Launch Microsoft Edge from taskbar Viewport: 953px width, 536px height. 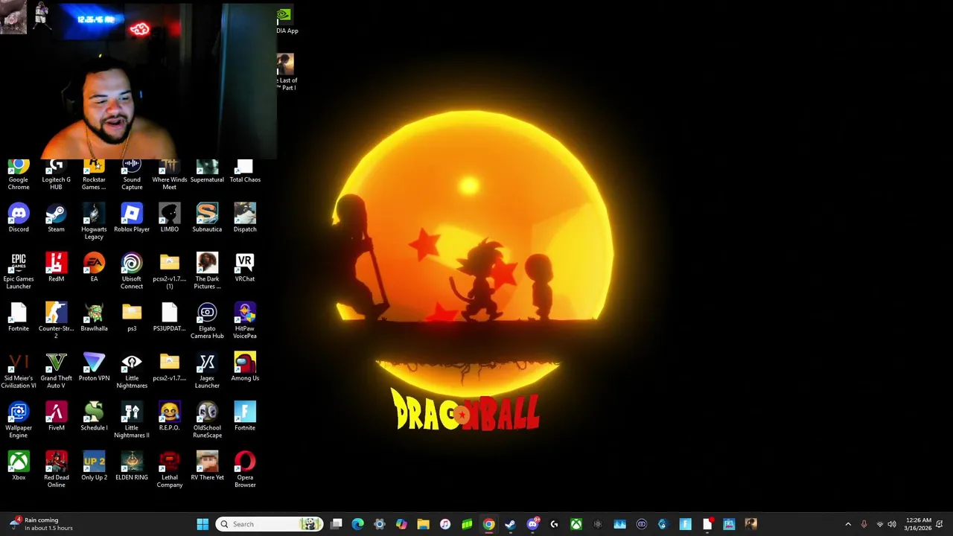pyautogui.click(x=358, y=524)
